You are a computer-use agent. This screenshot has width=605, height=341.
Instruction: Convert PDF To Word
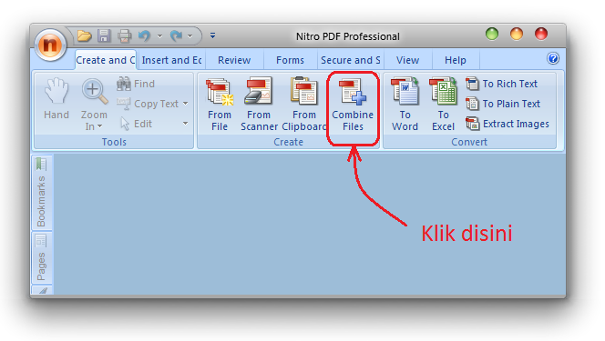(405, 105)
